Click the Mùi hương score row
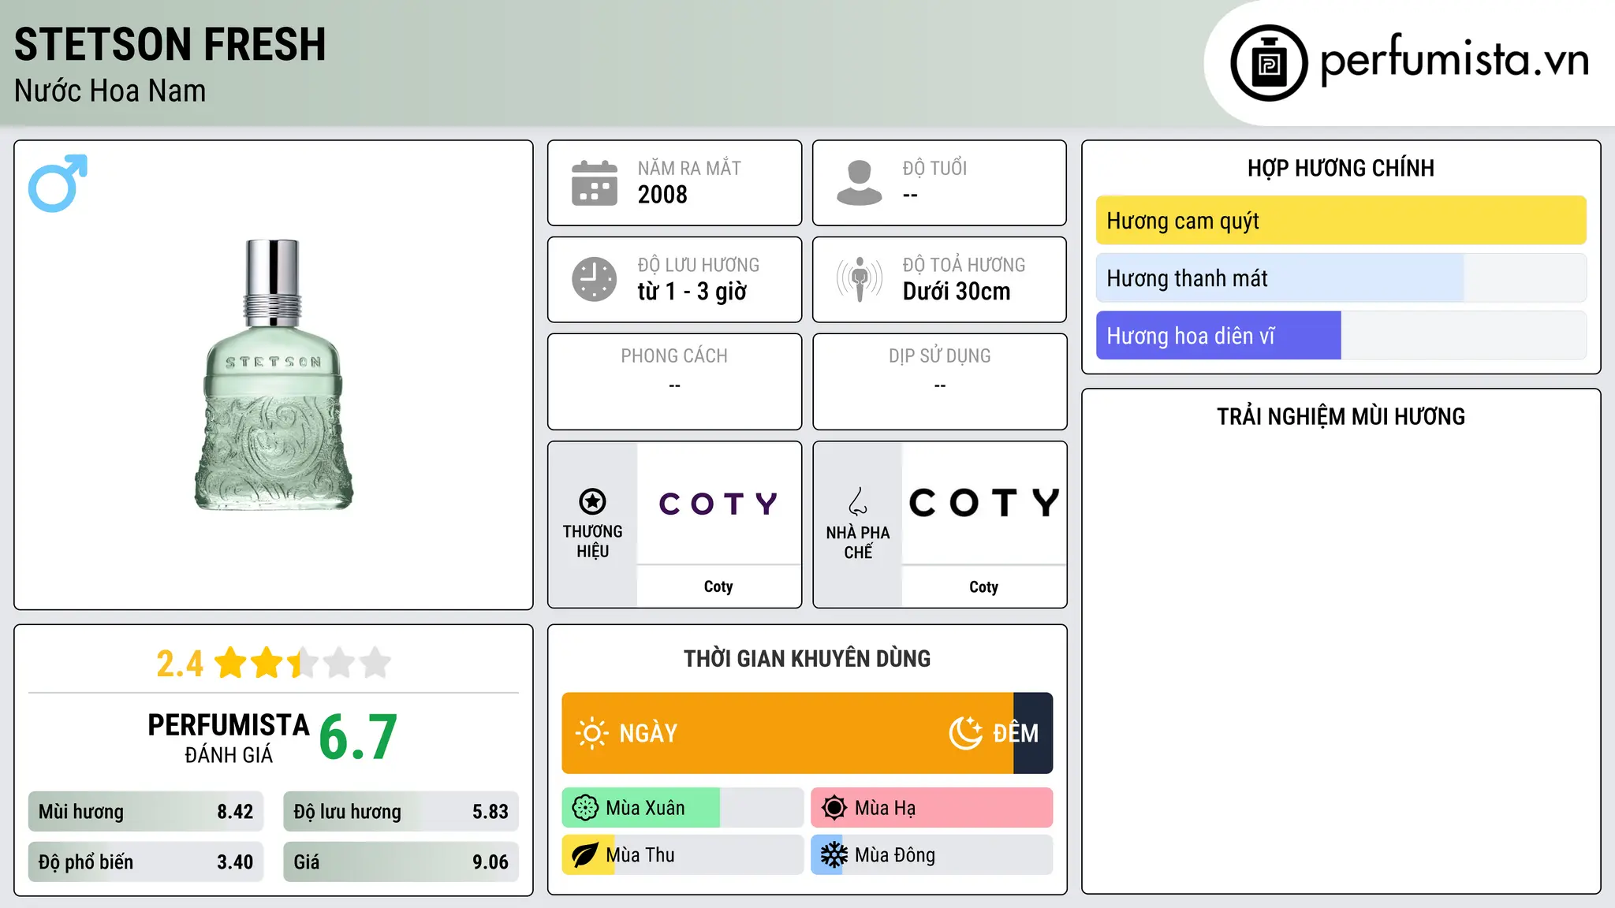Screen dimensions: 1615x908 tap(146, 812)
